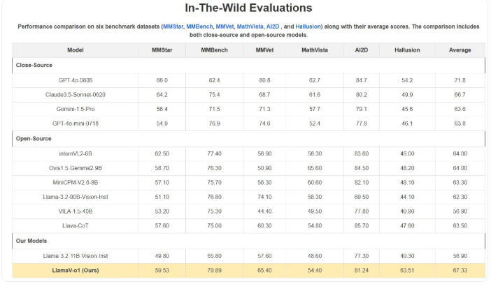The height and width of the screenshot is (286, 491).
Task: Click the Hallusion column header
Action: [407, 50]
